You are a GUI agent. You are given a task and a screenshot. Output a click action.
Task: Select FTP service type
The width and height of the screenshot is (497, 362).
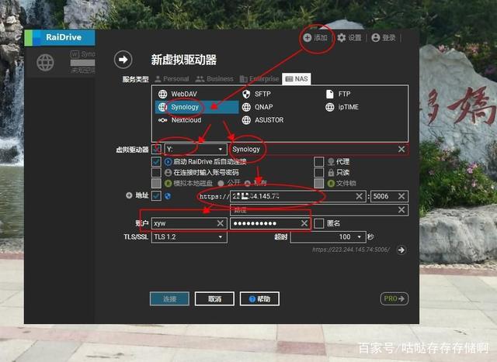point(338,94)
